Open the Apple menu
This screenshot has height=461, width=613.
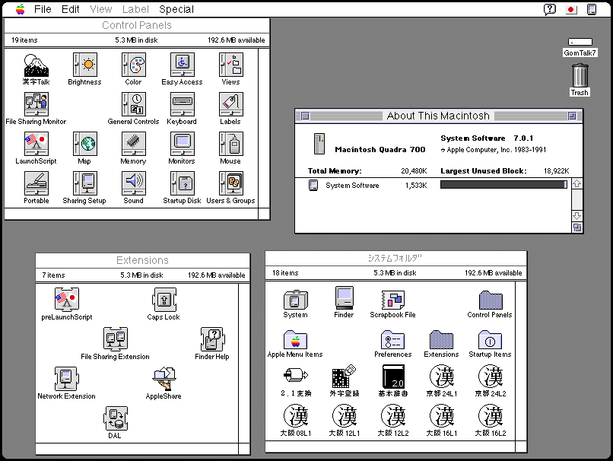21,9
